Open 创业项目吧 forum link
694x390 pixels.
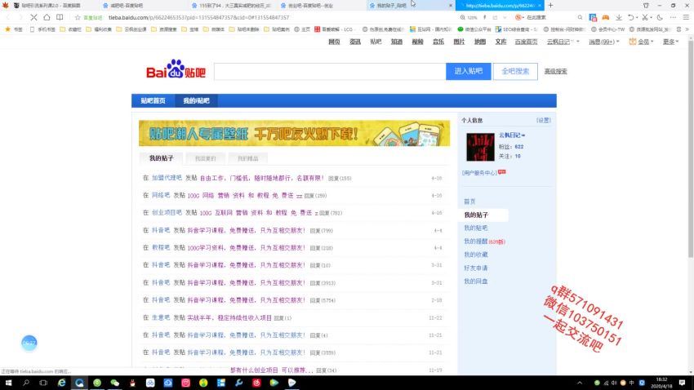pyautogui.click(x=167, y=213)
